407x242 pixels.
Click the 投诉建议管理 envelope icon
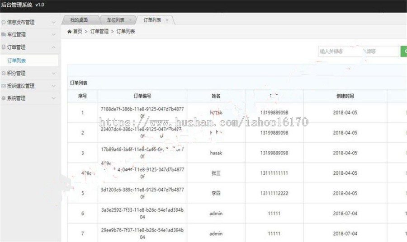click(x=3, y=86)
